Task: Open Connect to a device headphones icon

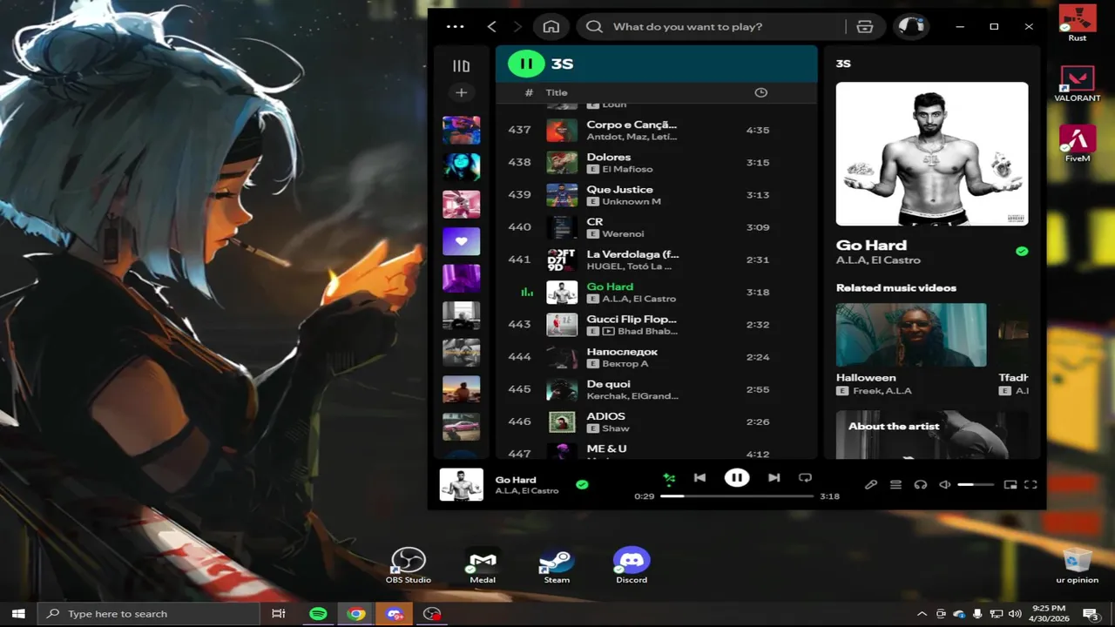Action: [x=920, y=485]
